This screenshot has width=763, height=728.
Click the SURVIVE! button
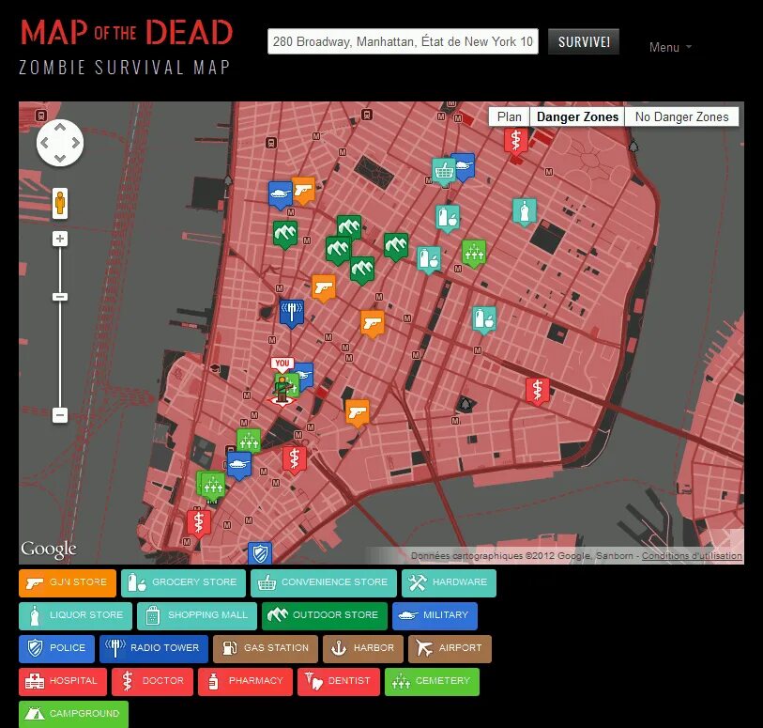(x=584, y=42)
